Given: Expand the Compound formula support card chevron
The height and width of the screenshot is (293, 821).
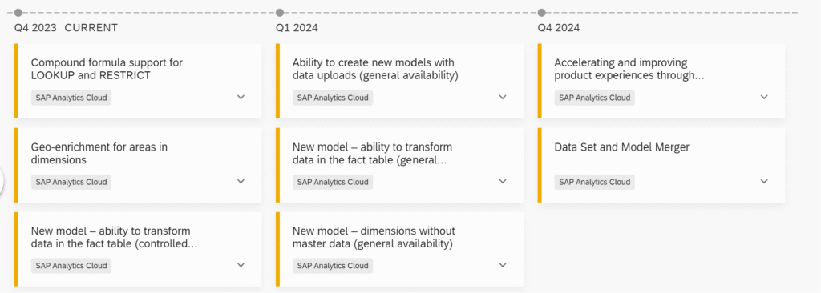Looking at the screenshot, I should coord(241,98).
